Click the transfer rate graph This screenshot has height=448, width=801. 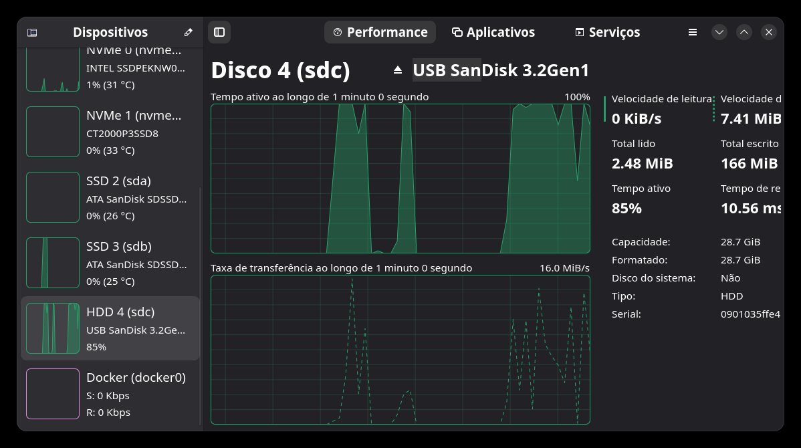[400, 350]
